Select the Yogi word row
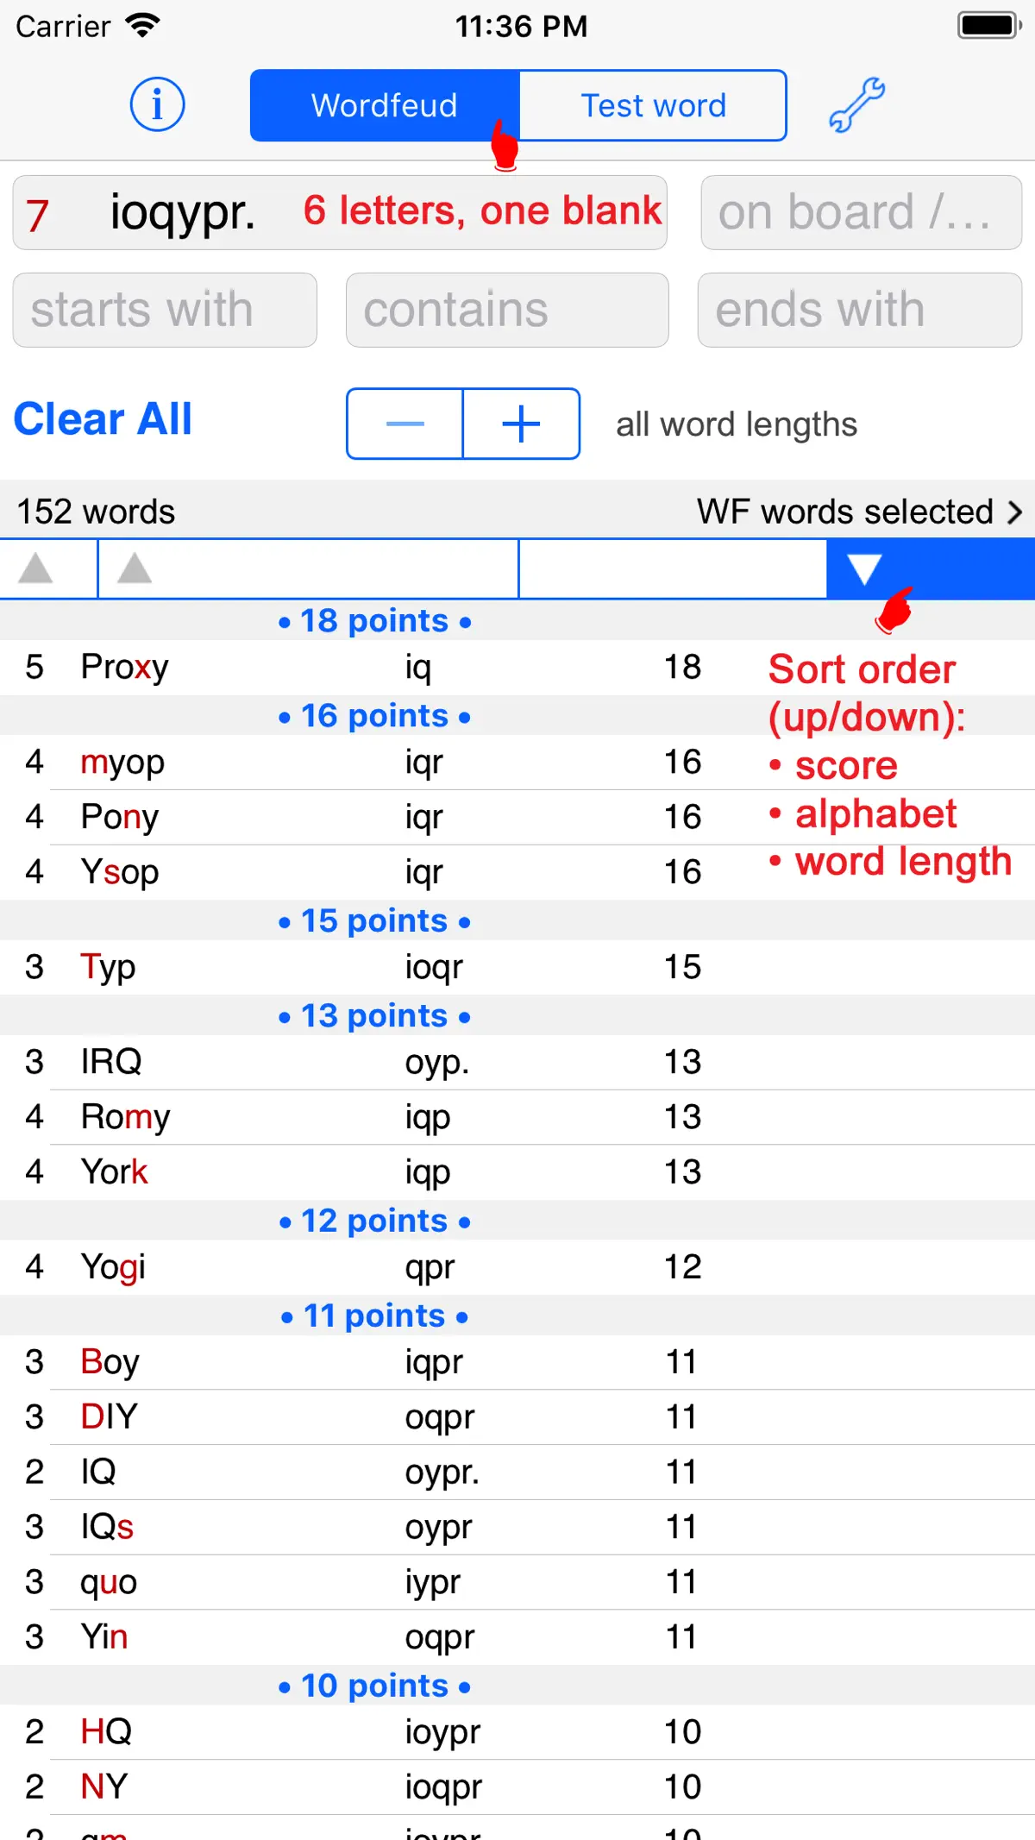The height and width of the screenshot is (1840, 1035). [x=517, y=1267]
